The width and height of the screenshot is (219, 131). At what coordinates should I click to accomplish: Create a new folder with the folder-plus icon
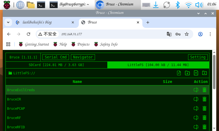pos(204,73)
